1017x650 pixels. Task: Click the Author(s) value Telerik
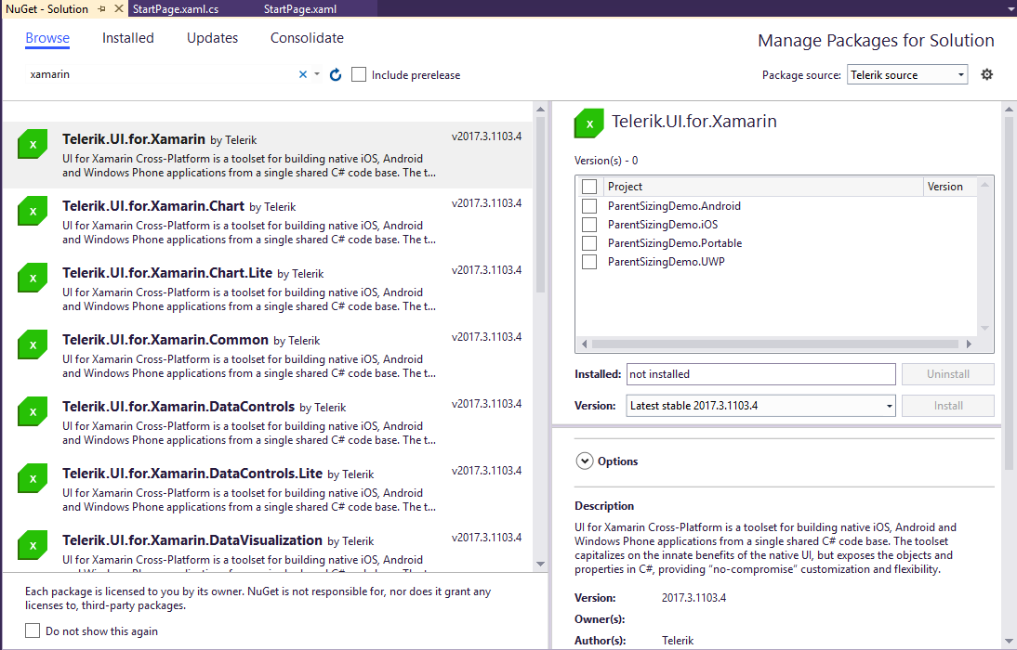click(x=678, y=641)
